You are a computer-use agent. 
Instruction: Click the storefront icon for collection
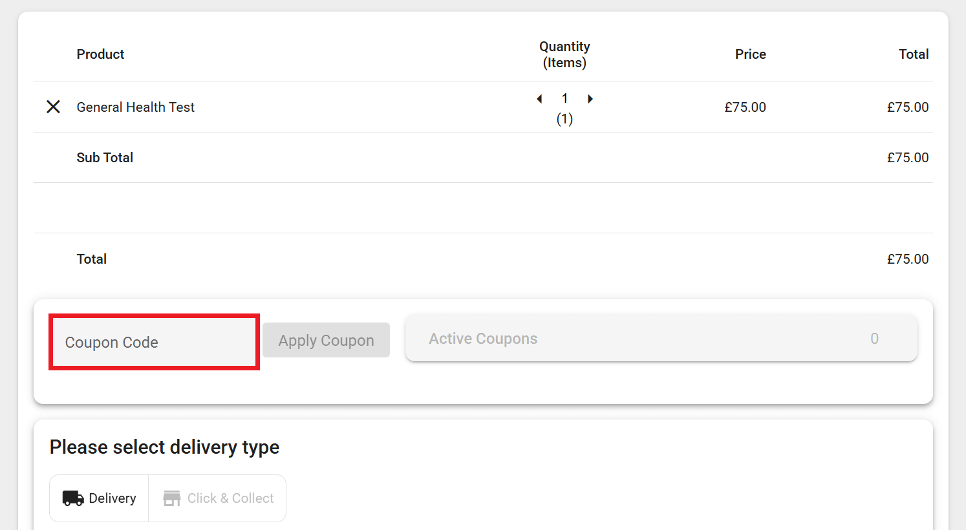pos(171,498)
